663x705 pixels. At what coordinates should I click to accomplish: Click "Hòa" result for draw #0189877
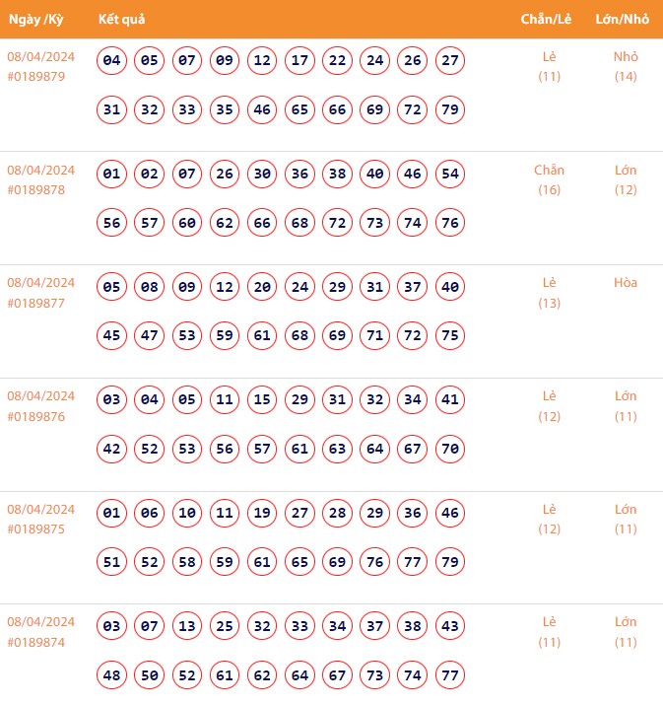[x=625, y=283]
